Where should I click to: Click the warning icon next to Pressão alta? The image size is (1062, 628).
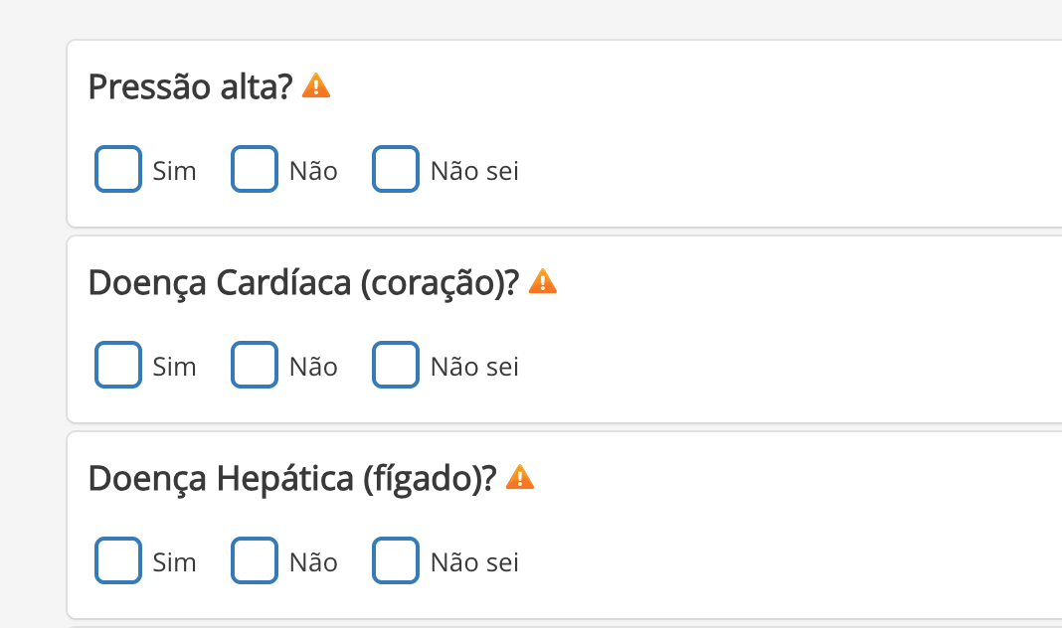tap(317, 86)
